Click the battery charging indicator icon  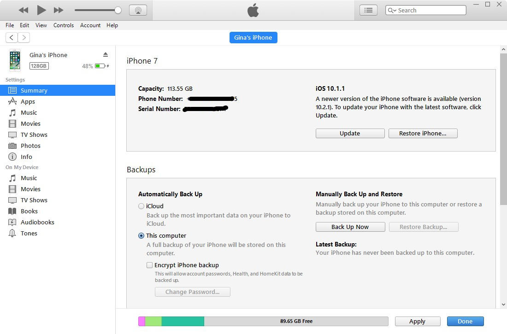pyautogui.click(x=102, y=66)
